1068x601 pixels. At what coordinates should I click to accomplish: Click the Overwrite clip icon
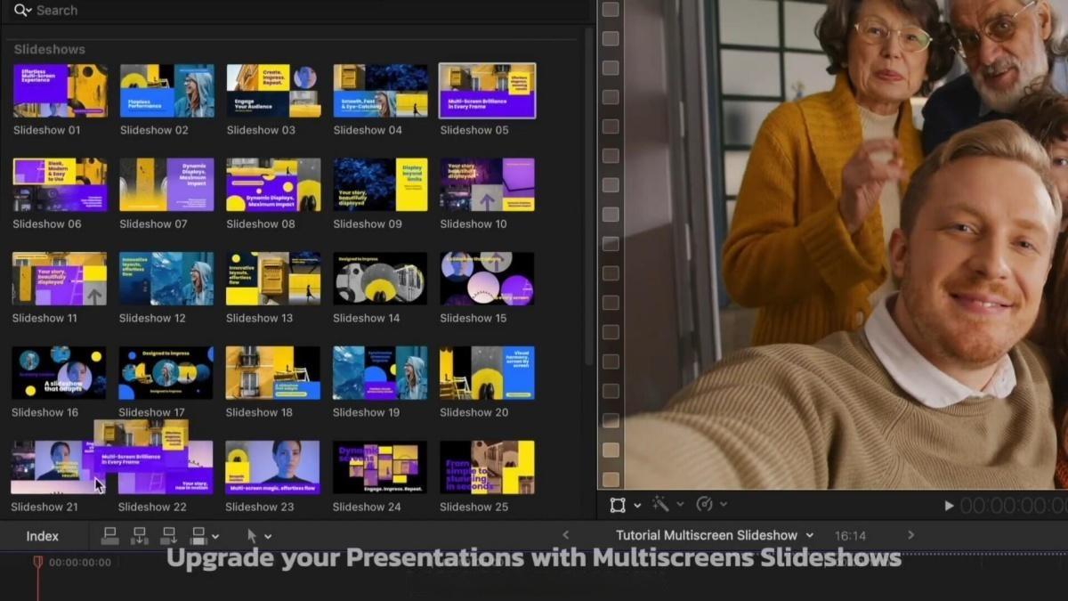pos(198,534)
